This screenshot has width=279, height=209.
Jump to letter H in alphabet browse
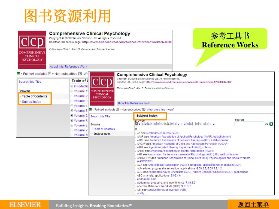point(158,124)
